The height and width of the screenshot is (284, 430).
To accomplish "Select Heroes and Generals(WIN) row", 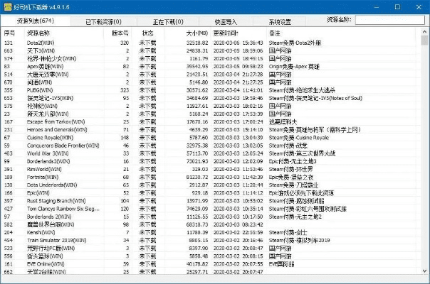I will tap(211, 130).
